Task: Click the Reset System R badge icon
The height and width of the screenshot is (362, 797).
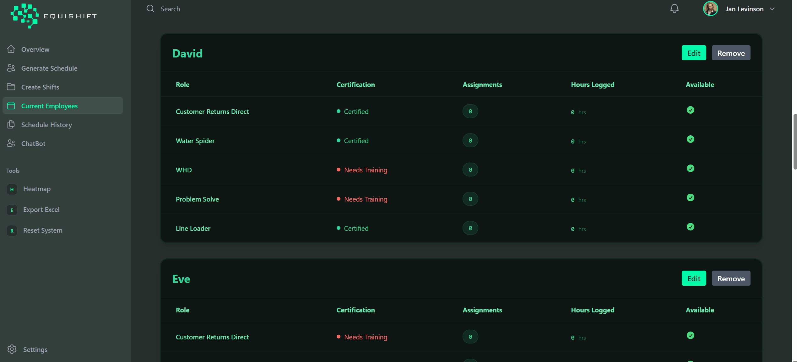Action: click(x=12, y=230)
